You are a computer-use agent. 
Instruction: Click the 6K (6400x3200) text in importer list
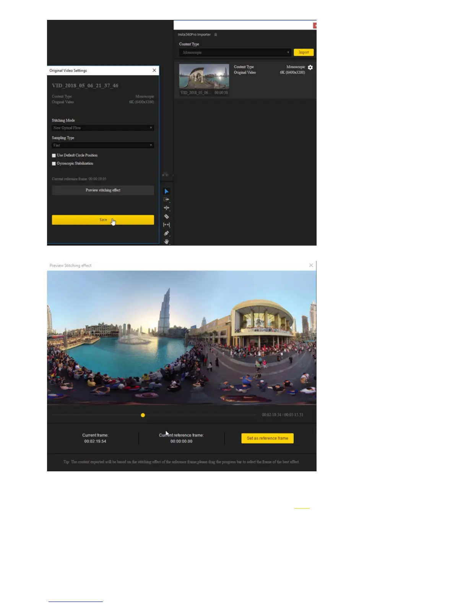(x=292, y=72)
